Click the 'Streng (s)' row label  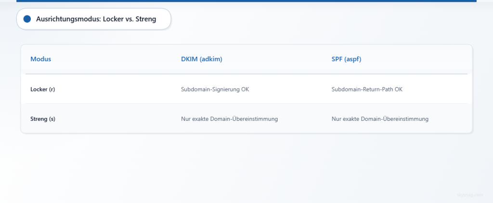pos(43,119)
